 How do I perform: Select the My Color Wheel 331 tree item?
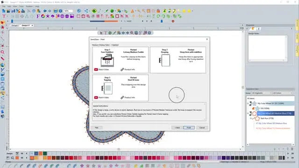tap(271, 104)
